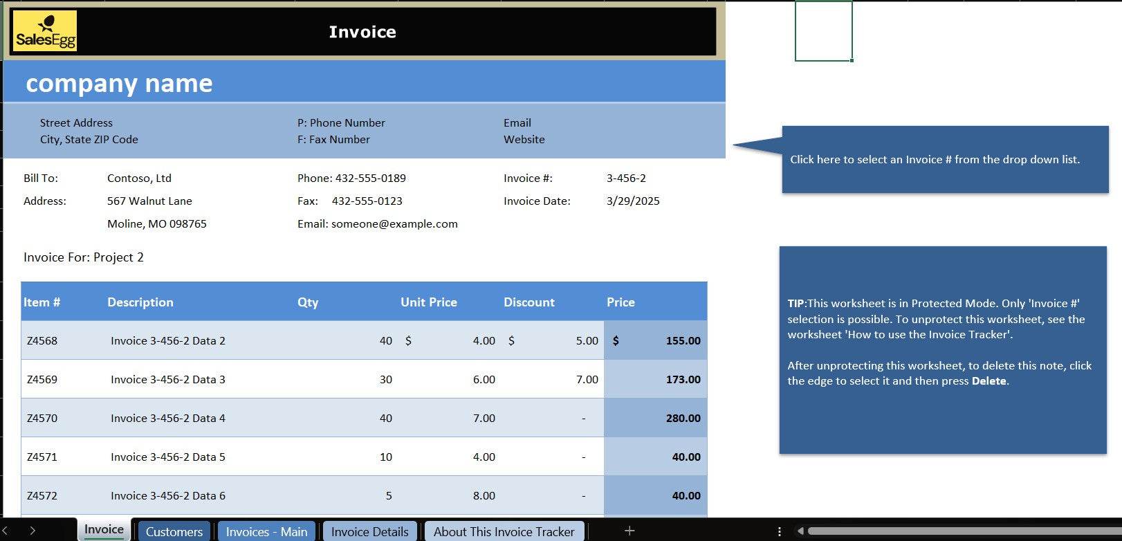Open the Customers sheet tab
Viewport: 1122px width, 541px height.
click(x=174, y=531)
